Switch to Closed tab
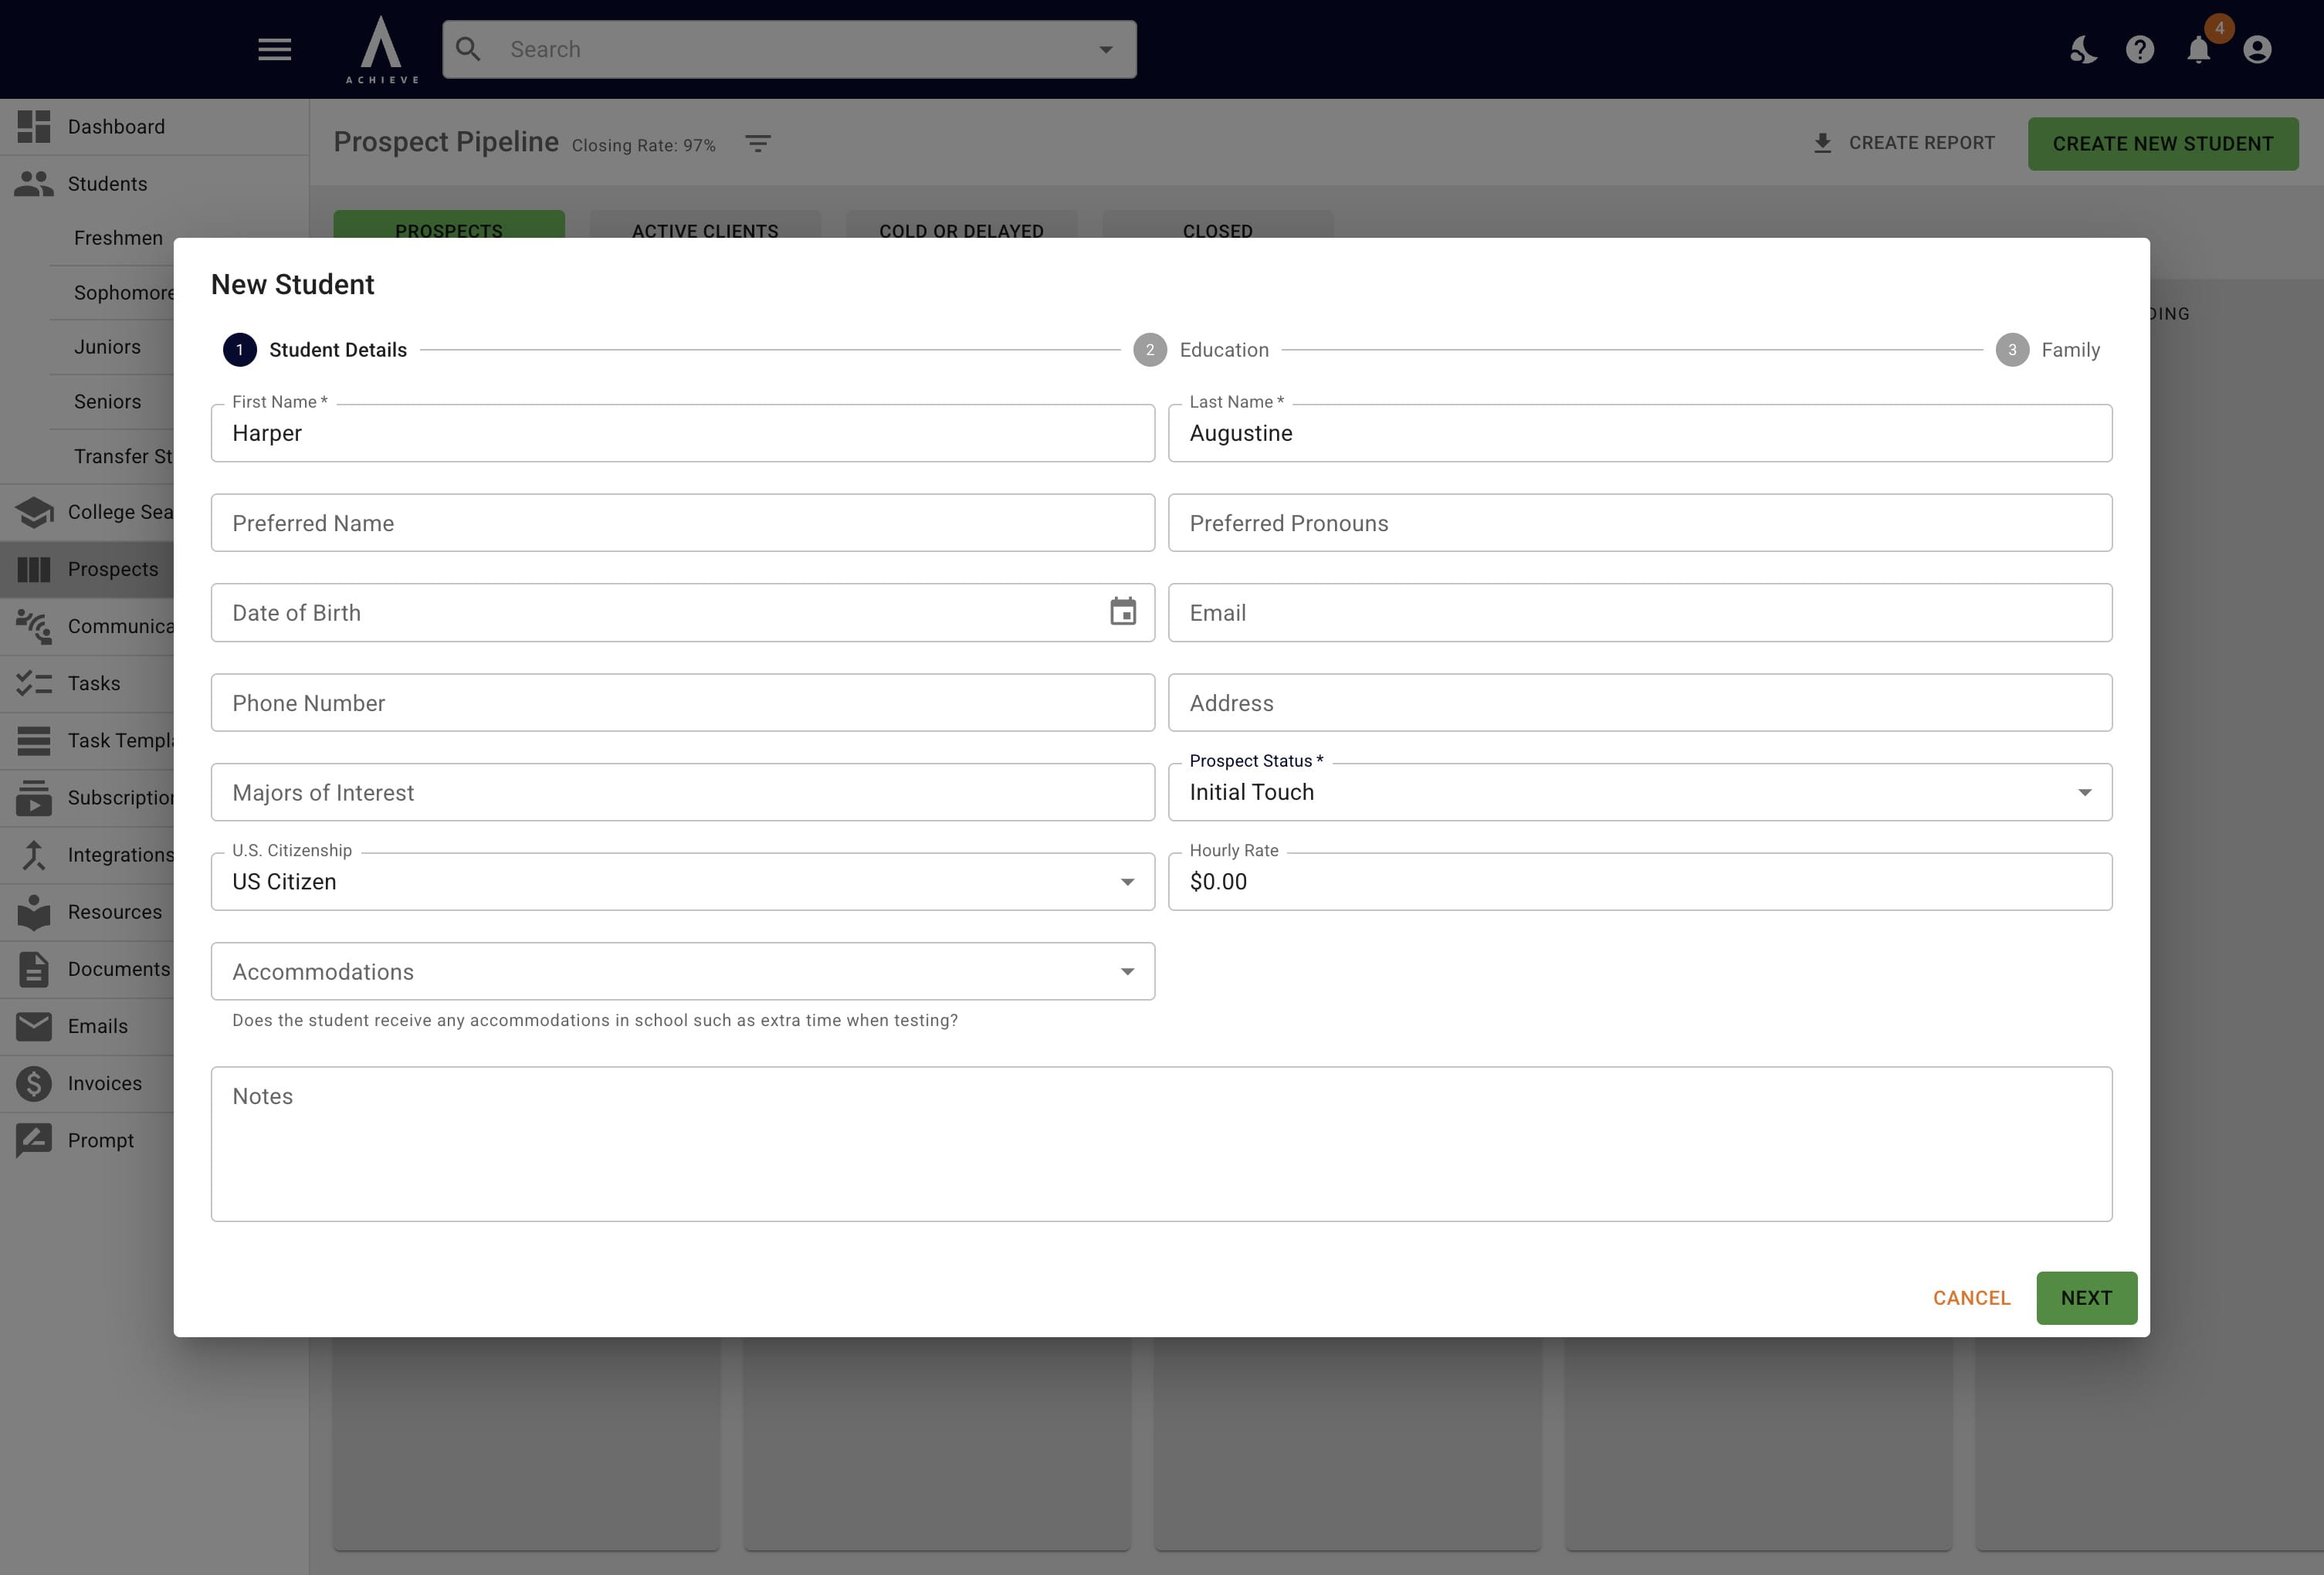 (x=1218, y=225)
